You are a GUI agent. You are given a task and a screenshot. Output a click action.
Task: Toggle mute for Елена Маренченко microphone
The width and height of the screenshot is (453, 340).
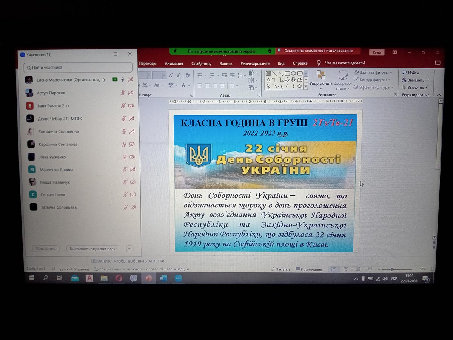(x=123, y=80)
